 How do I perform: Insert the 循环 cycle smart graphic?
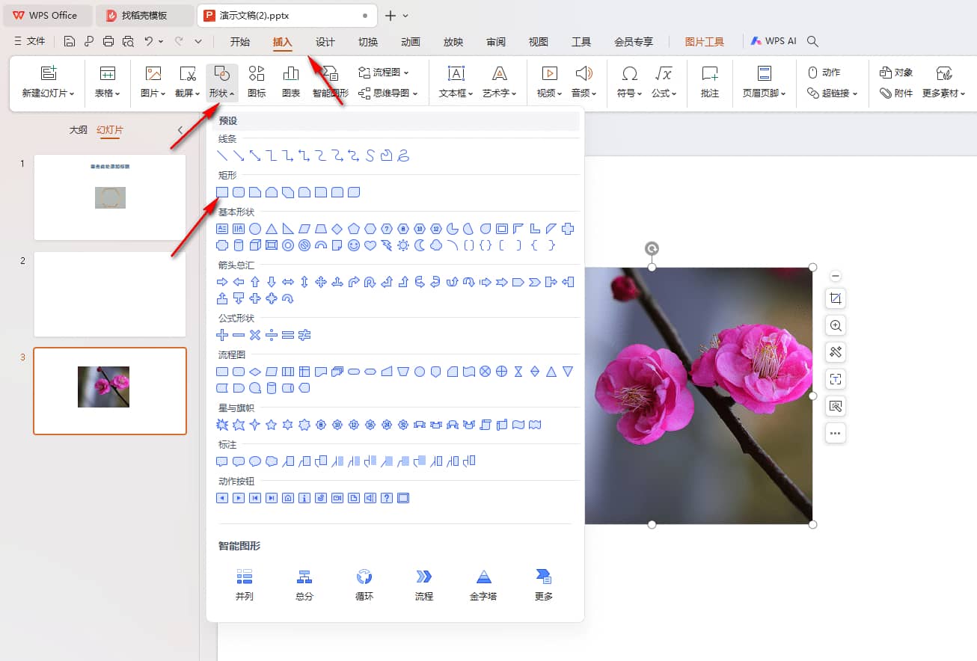364,584
